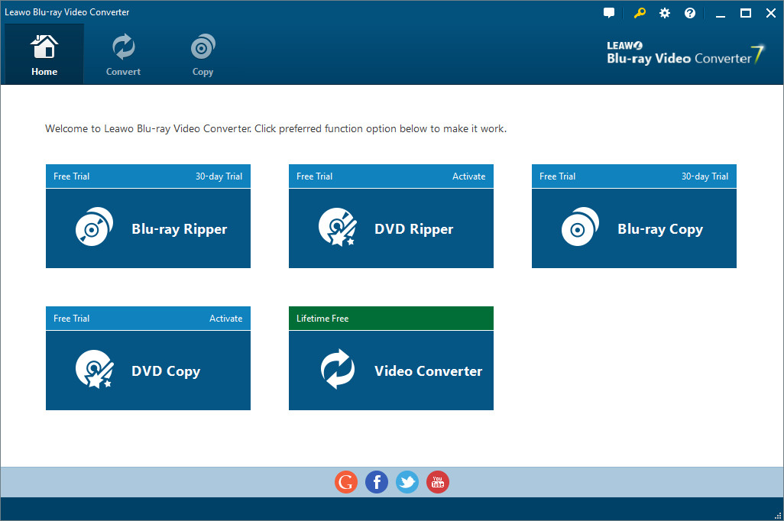Open Leawo's Twitter profile
Image resolution: width=784 pixels, height=521 pixels.
click(407, 482)
